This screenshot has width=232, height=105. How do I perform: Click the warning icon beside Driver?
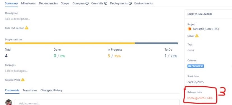point(197,35)
